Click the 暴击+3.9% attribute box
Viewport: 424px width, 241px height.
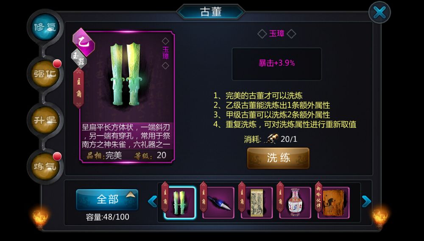point(276,64)
